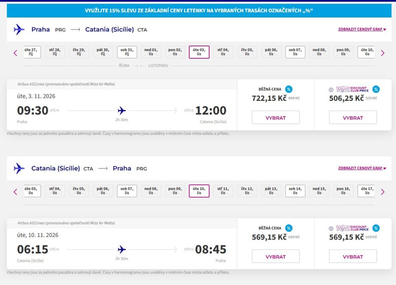Choose the return regular price 569,15 Kč with Vybrat
396x285 pixels.
(x=276, y=257)
